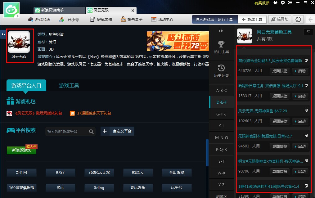This screenshot has width=315, height=198.
Task: Open details icon beside 简约综合全功能5.5 tool
Action: 306,61
